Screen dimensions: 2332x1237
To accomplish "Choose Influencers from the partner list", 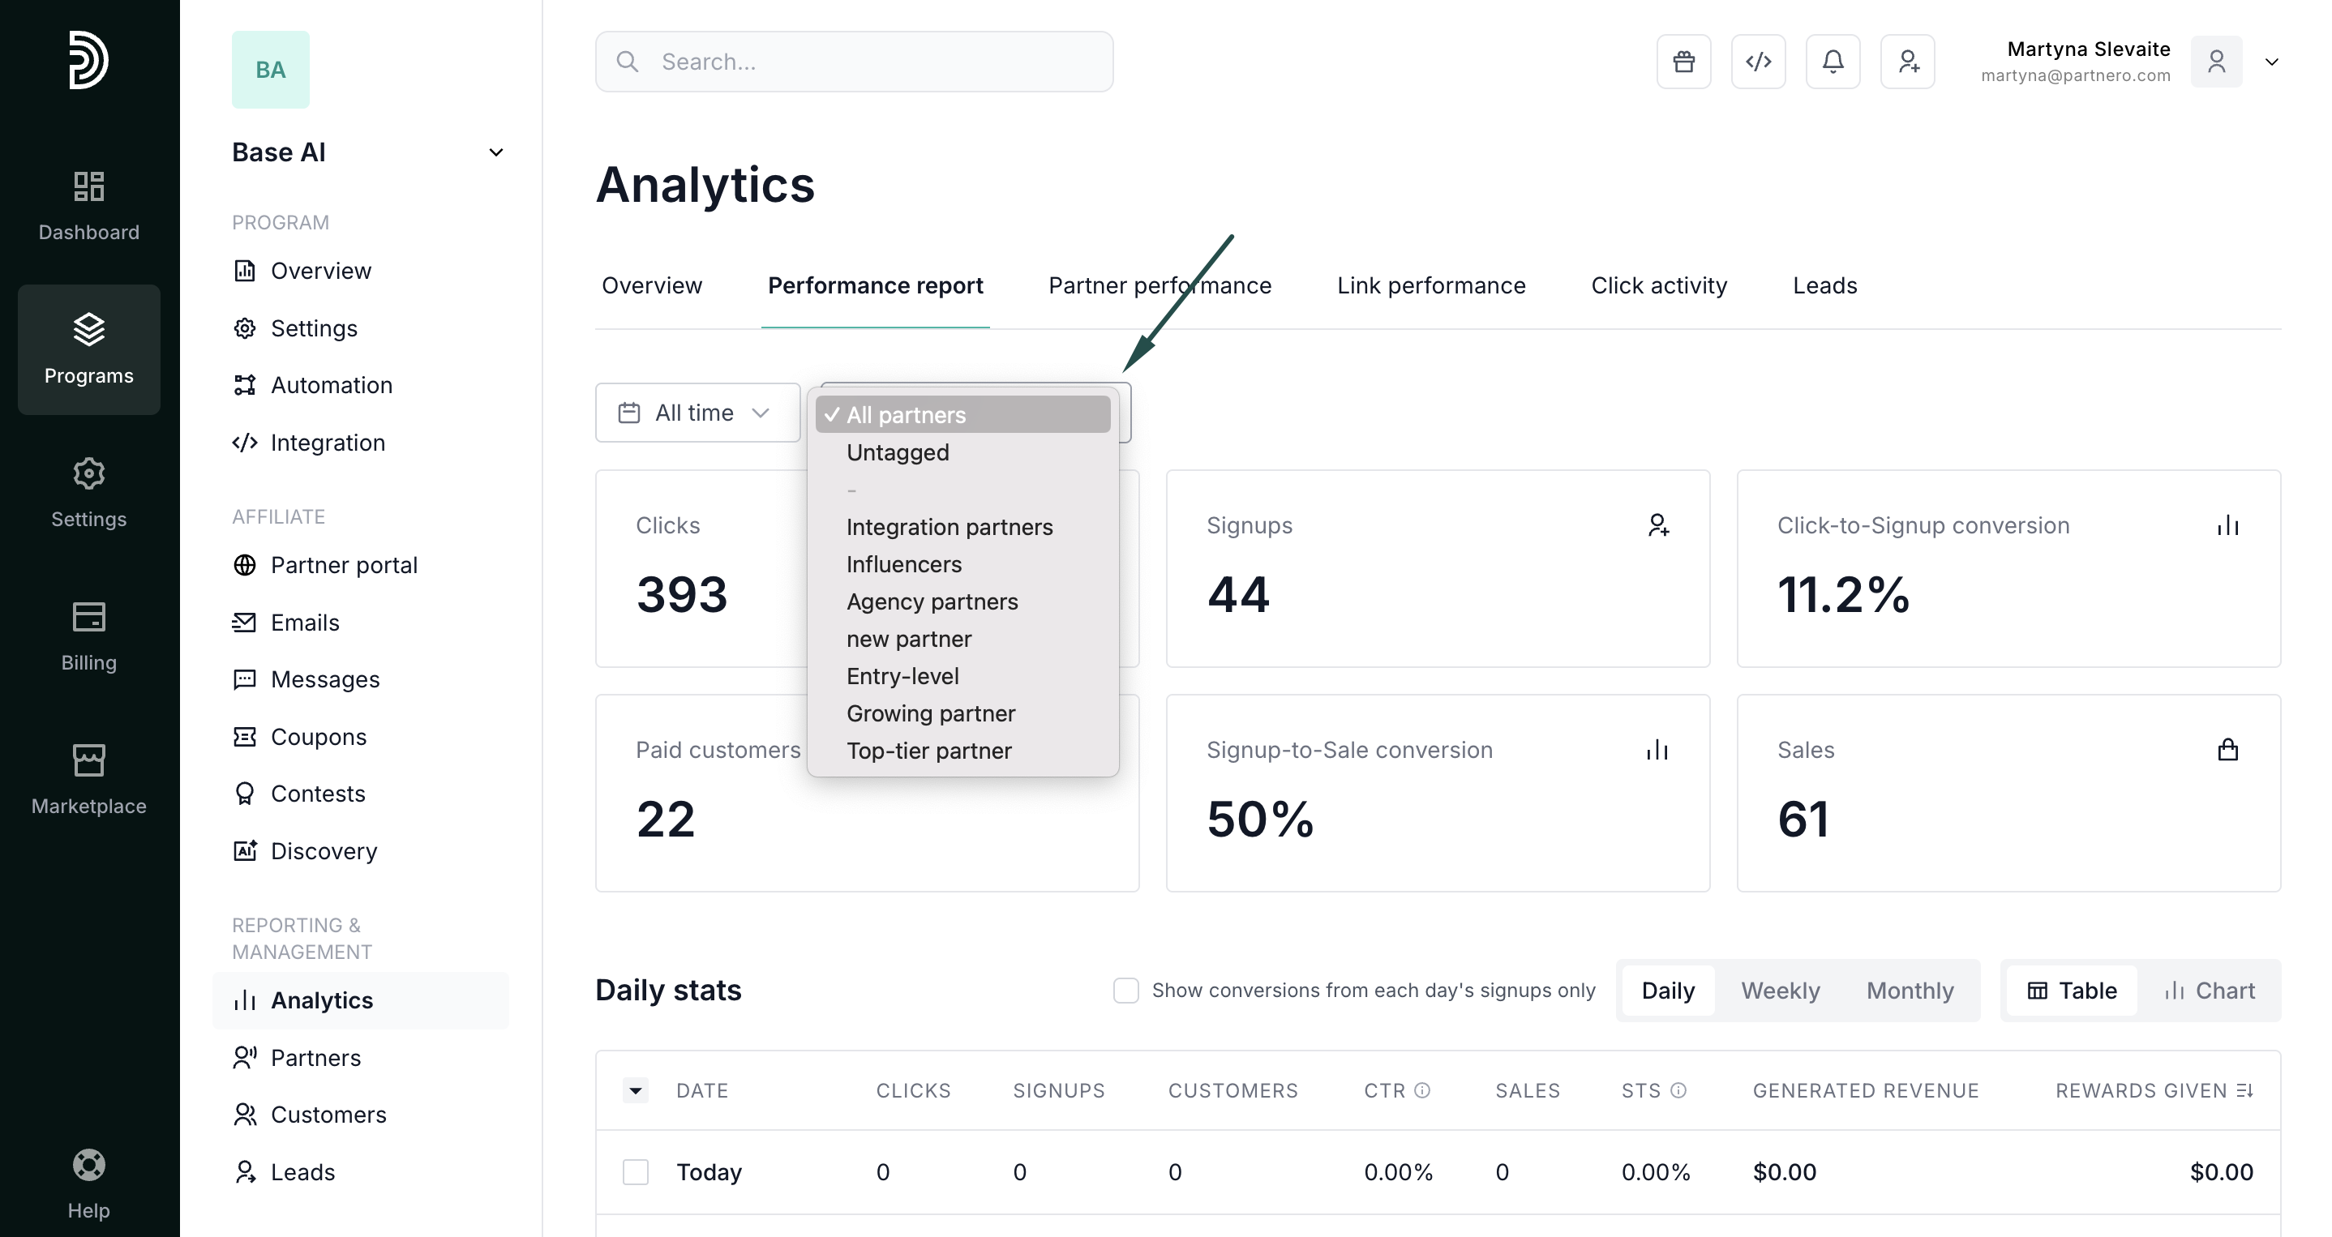I will pos(903,563).
